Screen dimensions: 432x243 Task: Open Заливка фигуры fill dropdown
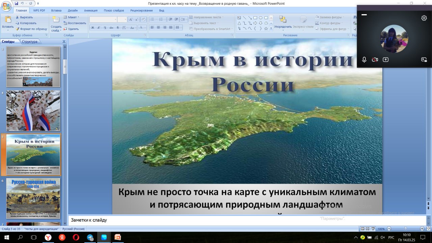point(329,17)
